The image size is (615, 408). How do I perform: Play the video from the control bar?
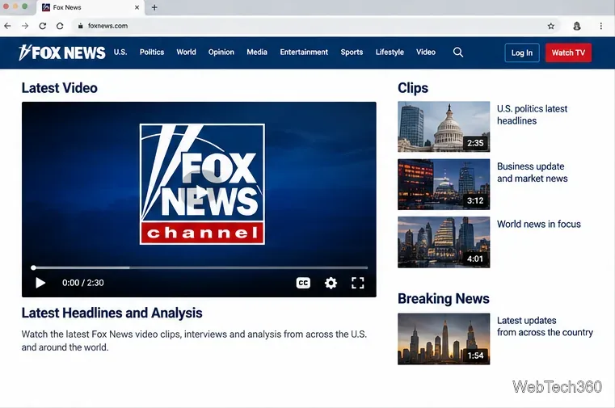coord(40,283)
